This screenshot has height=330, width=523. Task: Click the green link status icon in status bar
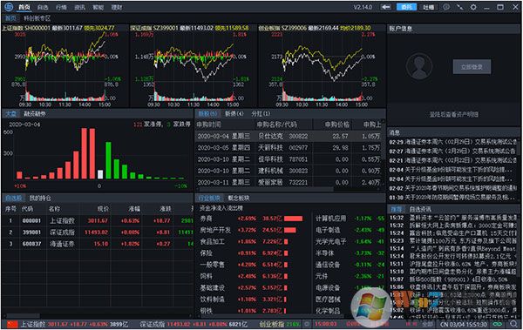[498, 324]
